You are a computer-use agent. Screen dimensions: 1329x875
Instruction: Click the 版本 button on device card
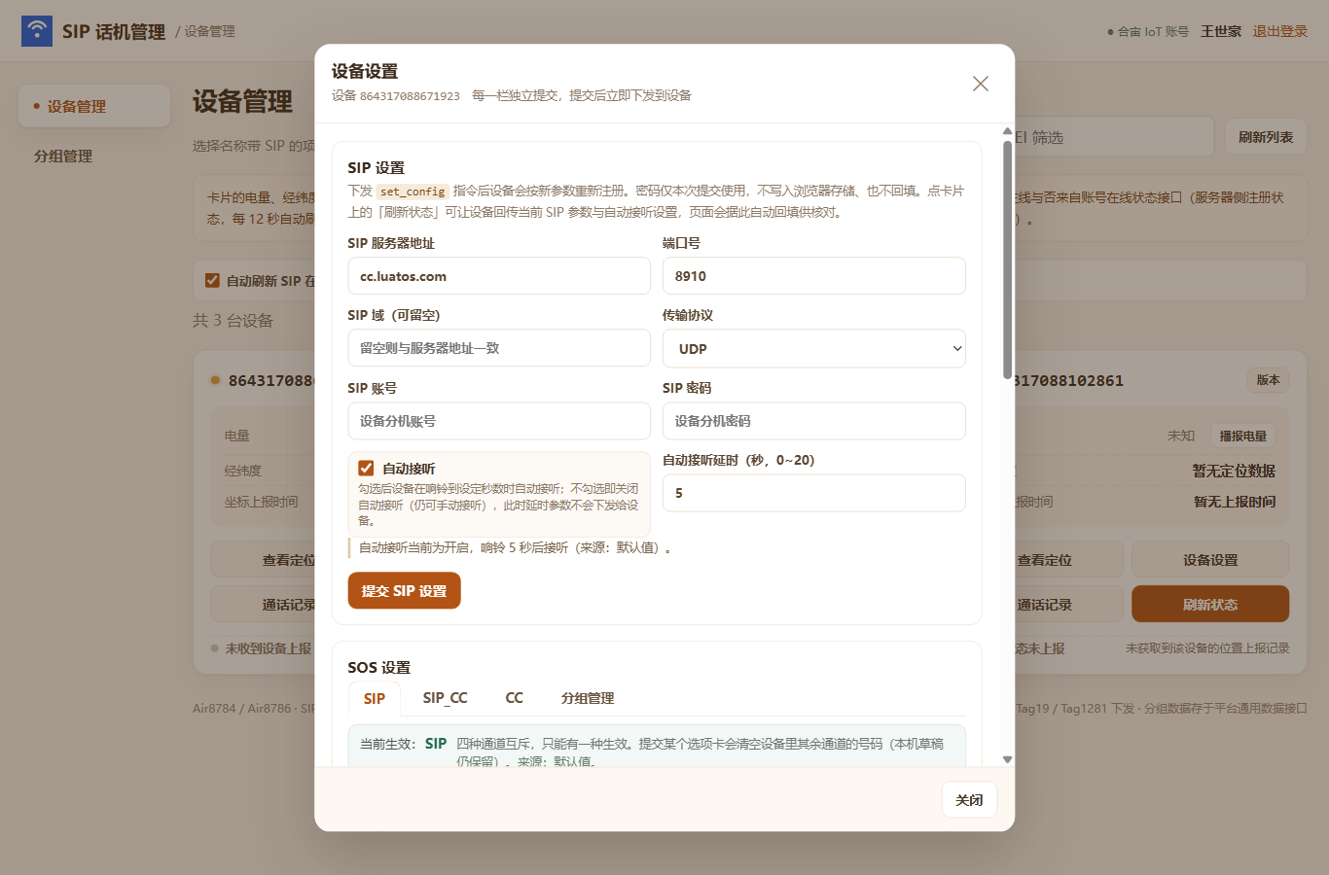pyautogui.click(x=1268, y=380)
